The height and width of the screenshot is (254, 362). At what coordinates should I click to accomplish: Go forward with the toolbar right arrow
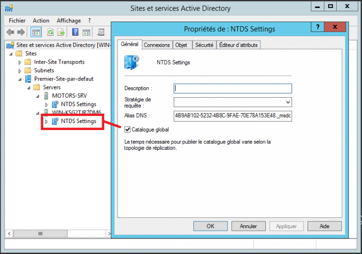pyautogui.click(x=21, y=32)
